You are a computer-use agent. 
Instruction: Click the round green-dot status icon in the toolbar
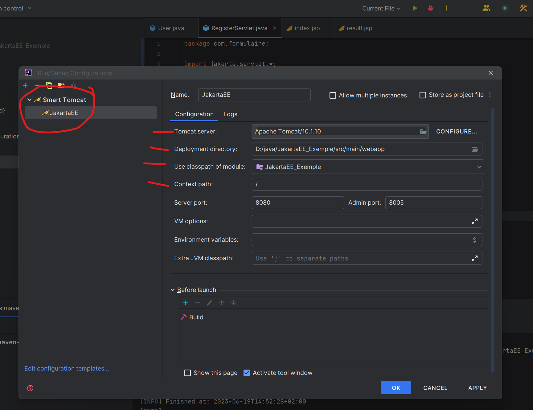point(505,8)
